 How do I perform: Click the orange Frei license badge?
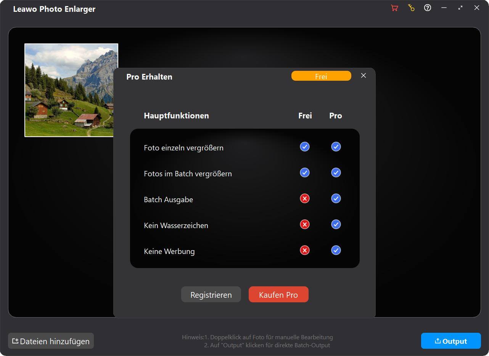point(321,76)
